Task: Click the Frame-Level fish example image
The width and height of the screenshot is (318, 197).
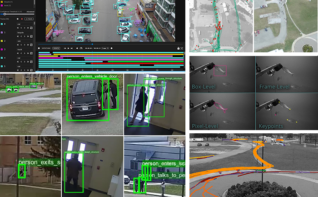Action: (x=287, y=74)
